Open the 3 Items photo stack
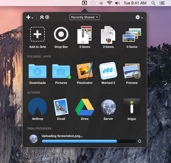 (132, 35)
